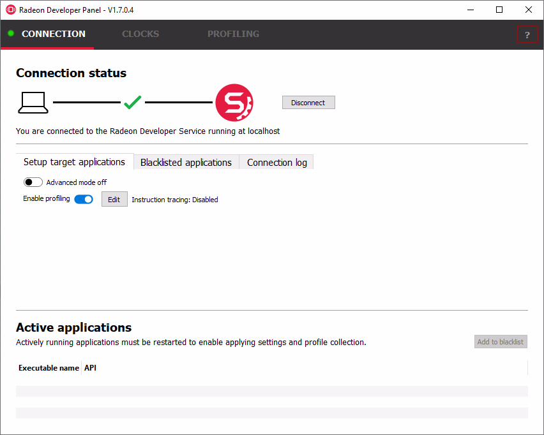Click the laptop computer icon
Viewport: 544px width, 435px height.
[x=33, y=103]
